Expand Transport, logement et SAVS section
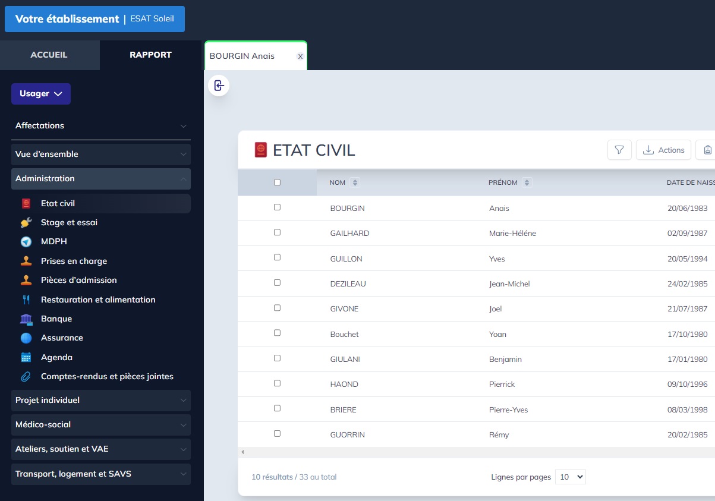The image size is (715, 501). pyautogui.click(x=101, y=474)
